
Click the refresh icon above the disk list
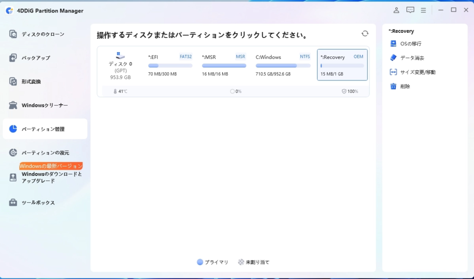tap(365, 34)
